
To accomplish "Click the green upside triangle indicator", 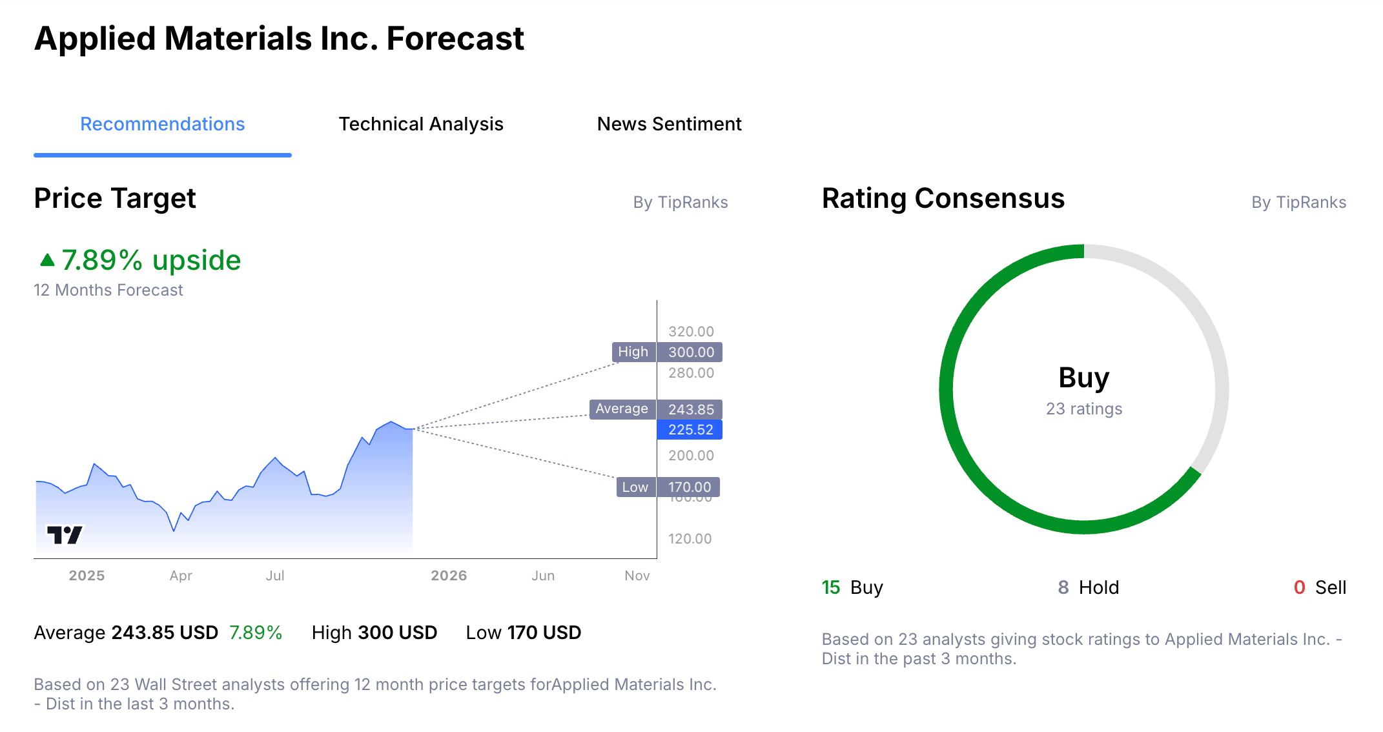I will pos(46,259).
